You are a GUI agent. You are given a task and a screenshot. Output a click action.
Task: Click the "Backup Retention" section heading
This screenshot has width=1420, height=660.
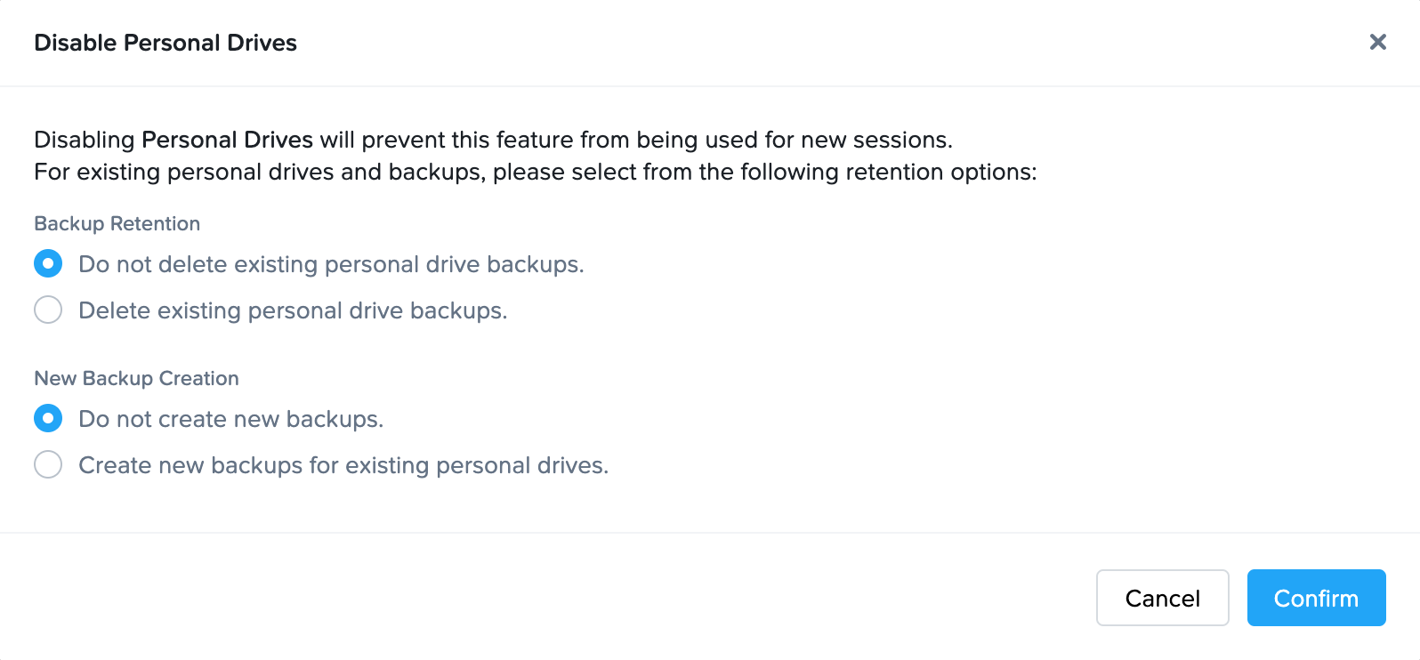117,223
